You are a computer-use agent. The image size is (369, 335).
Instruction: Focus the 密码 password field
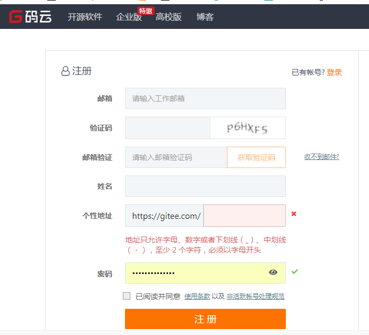[205, 273]
